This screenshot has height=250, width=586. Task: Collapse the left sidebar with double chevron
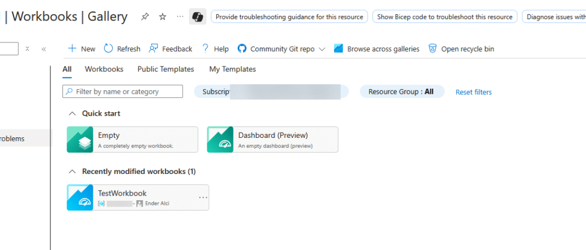43,49
